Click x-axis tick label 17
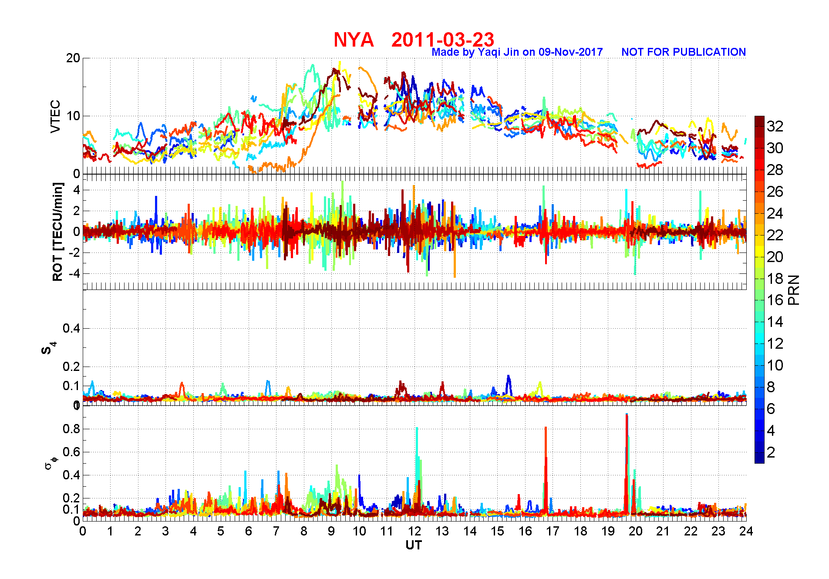The width and height of the screenshot is (829, 579). click(x=553, y=531)
